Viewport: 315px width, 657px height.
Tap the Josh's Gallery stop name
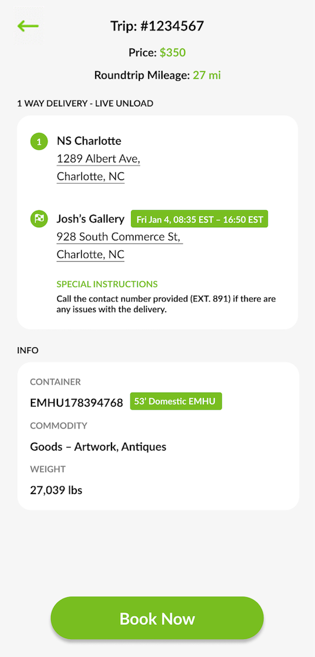click(x=91, y=219)
